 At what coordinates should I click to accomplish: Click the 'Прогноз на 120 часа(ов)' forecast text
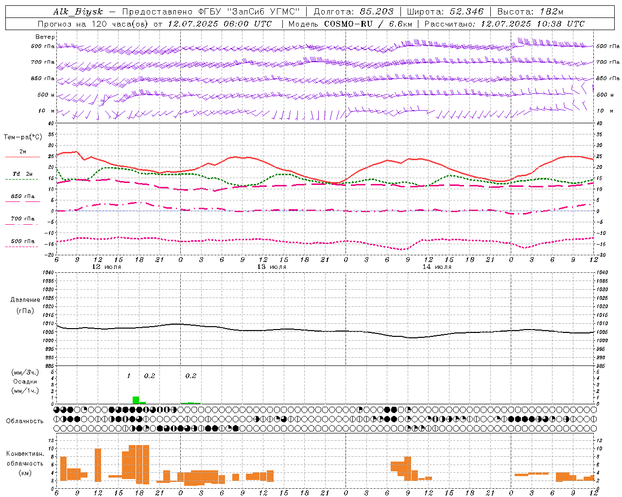[93, 24]
